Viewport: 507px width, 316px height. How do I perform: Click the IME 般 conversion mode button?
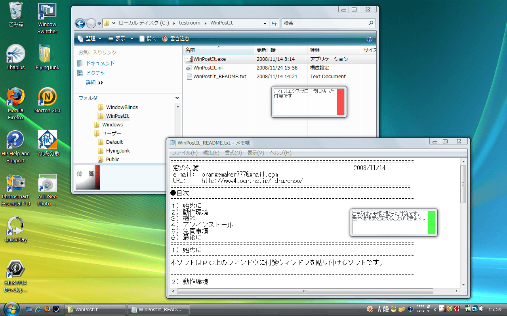click(x=385, y=309)
